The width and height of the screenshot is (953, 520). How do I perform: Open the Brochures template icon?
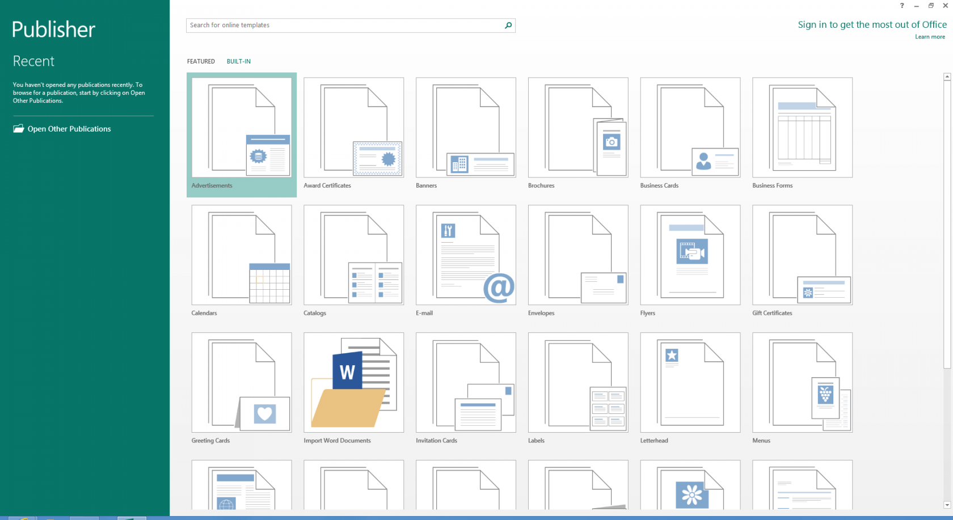[x=578, y=128]
